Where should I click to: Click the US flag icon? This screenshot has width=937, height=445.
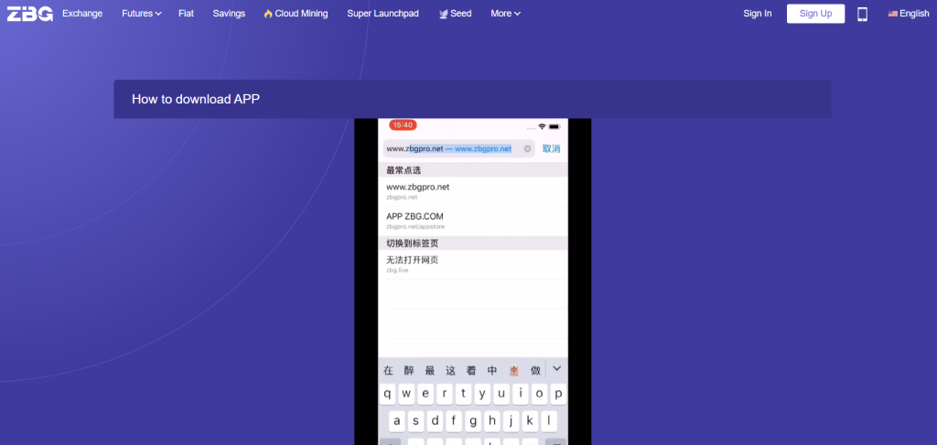click(893, 14)
